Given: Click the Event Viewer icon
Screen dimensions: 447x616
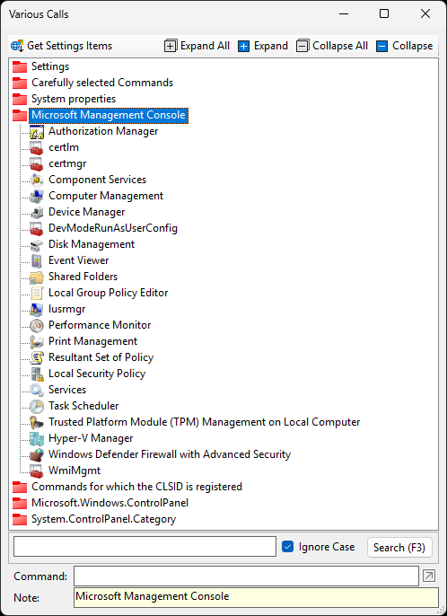Looking at the screenshot, I should click(37, 260).
